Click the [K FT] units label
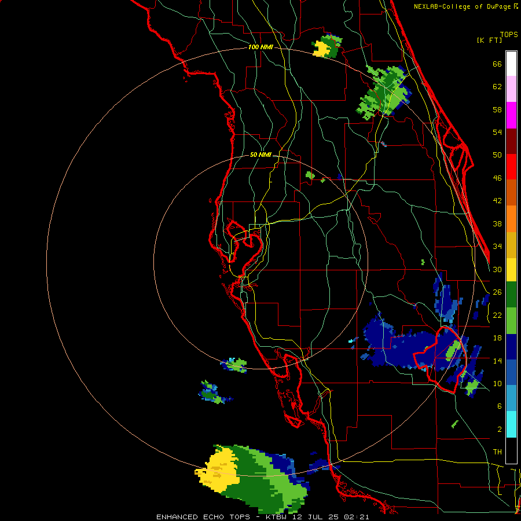 (x=489, y=41)
